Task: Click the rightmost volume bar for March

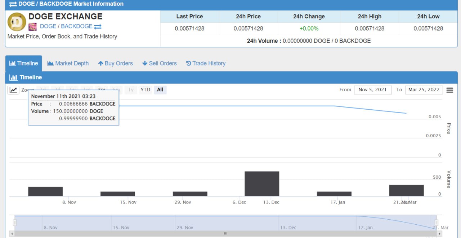Action: point(406,191)
